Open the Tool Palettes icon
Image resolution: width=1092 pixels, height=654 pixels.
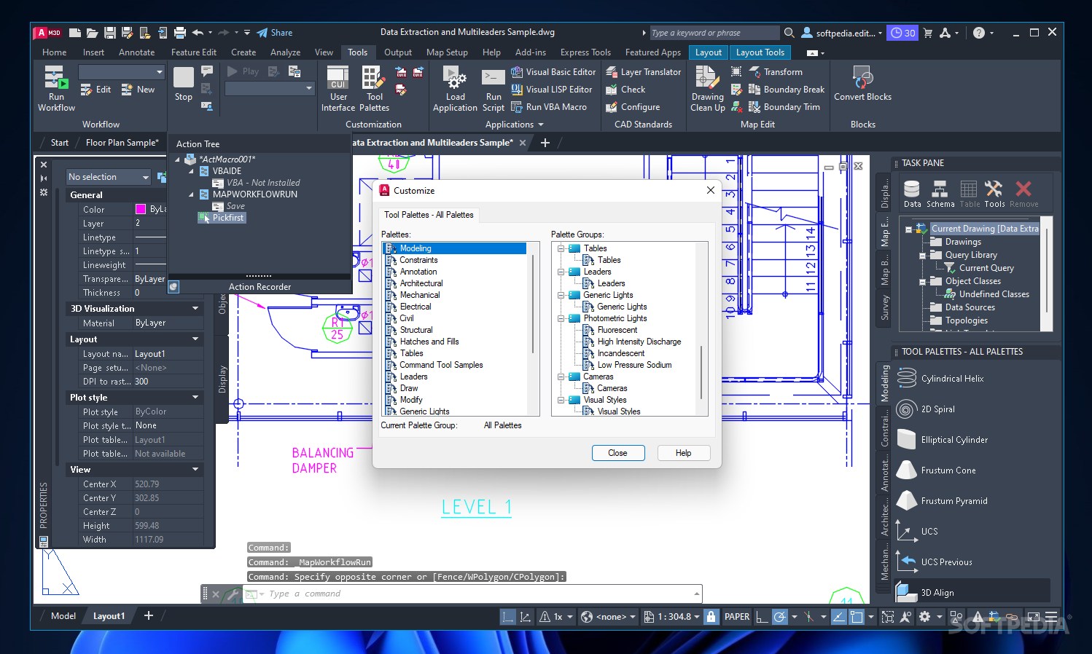(374, 78)
